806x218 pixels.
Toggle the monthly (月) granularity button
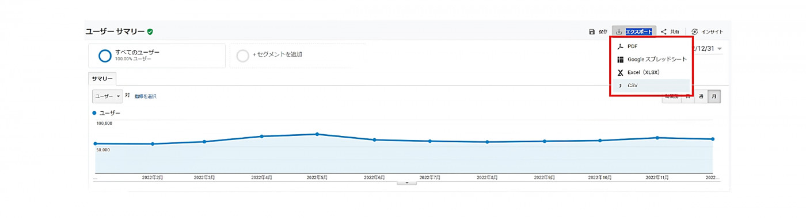[x=714, y=96]
